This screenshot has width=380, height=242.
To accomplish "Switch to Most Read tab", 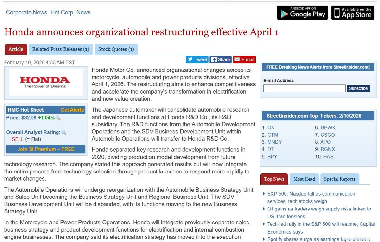I will (304, 179).
